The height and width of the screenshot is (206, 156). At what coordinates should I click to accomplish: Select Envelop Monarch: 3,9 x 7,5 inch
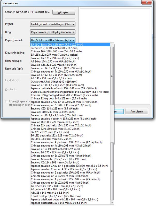(70, 159)
